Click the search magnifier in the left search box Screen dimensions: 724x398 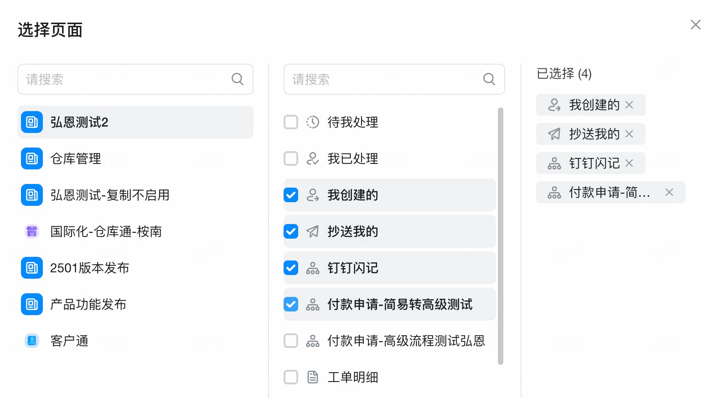click(x=237, y=79)
